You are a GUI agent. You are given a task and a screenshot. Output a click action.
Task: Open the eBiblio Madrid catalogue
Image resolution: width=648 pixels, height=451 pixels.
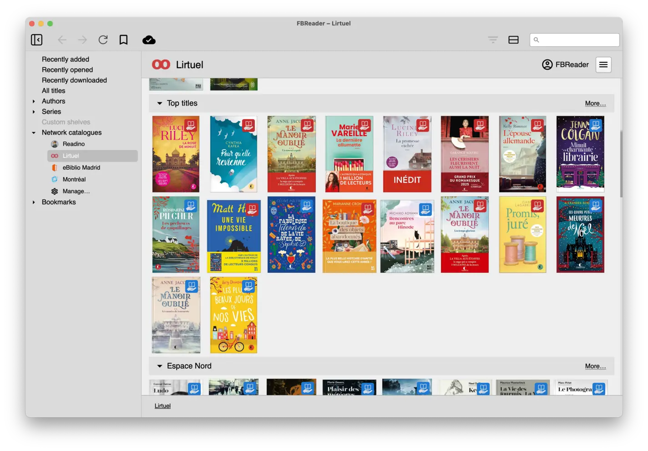pos(81,168)
